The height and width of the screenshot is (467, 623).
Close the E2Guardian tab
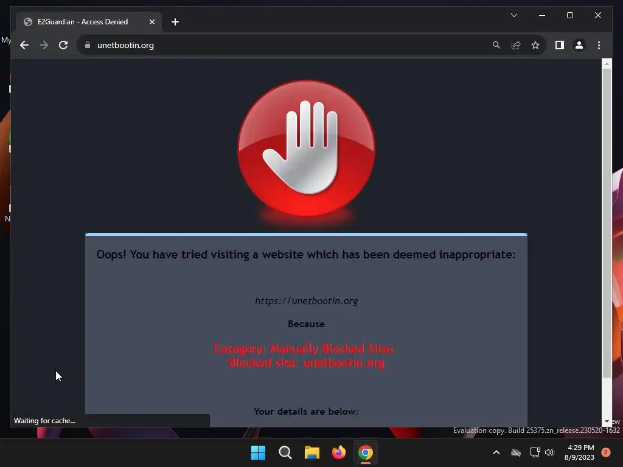pyautogui.click(x=151, y=22)
